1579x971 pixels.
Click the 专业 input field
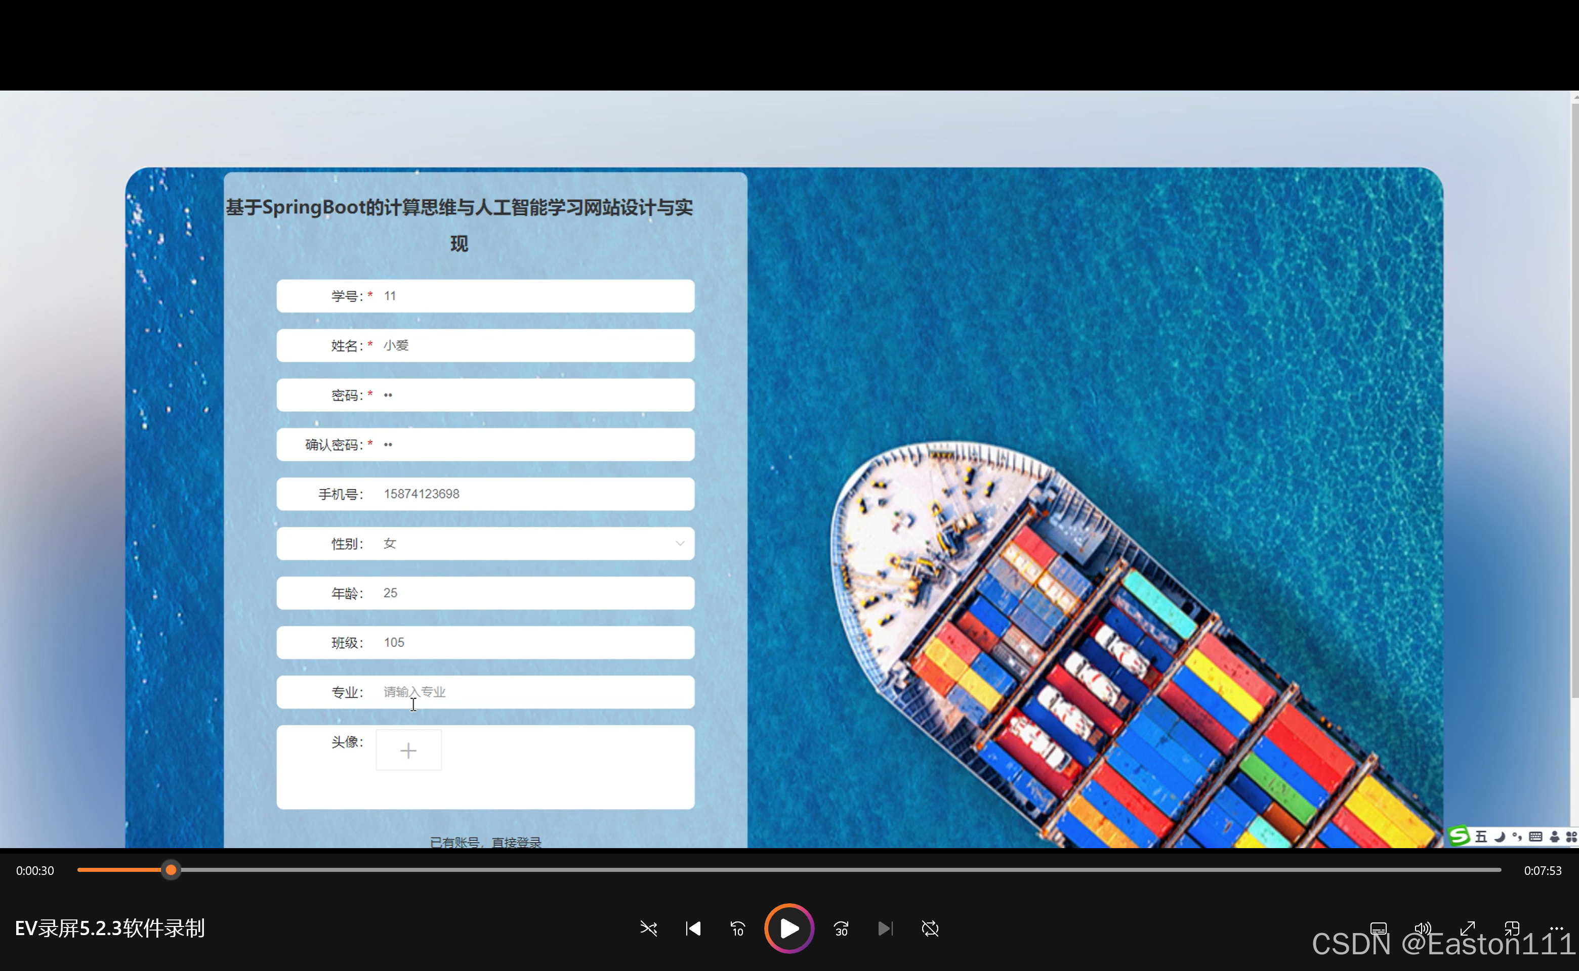(485, 692)
